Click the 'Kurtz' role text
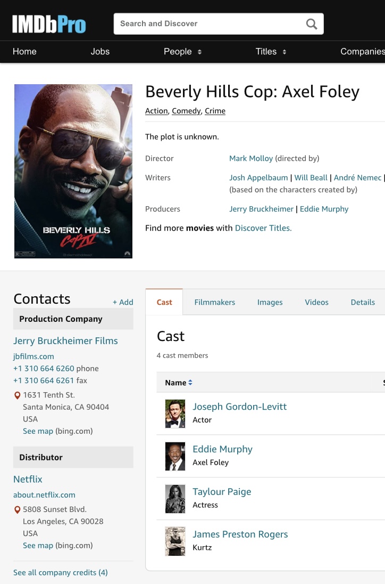This screenshot has width=385, height=584. [202, 548]
